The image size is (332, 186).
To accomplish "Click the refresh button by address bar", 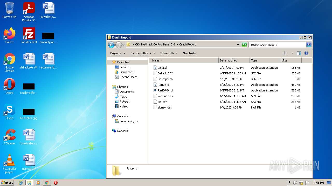I will pos(244,45).
